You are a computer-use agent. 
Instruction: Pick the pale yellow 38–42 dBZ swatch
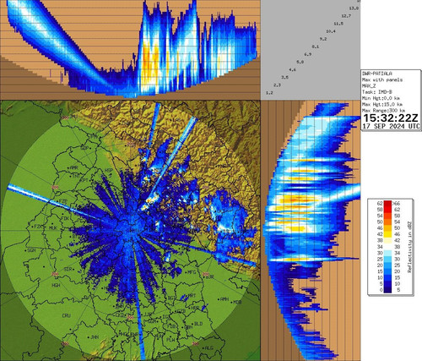click(x=387, y=240)
